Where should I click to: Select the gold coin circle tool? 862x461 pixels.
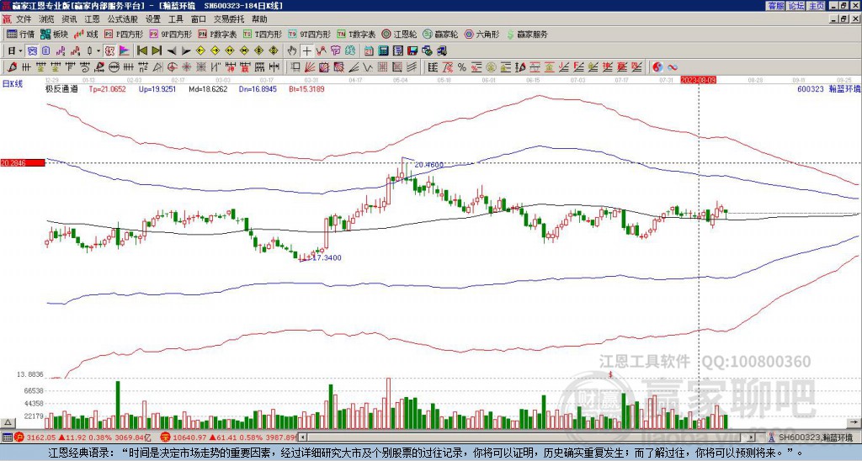click(491, 67)
